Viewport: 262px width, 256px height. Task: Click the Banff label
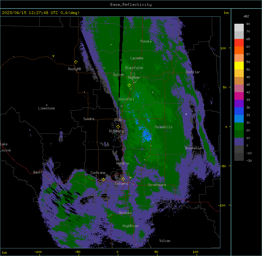tap(38, 172)
